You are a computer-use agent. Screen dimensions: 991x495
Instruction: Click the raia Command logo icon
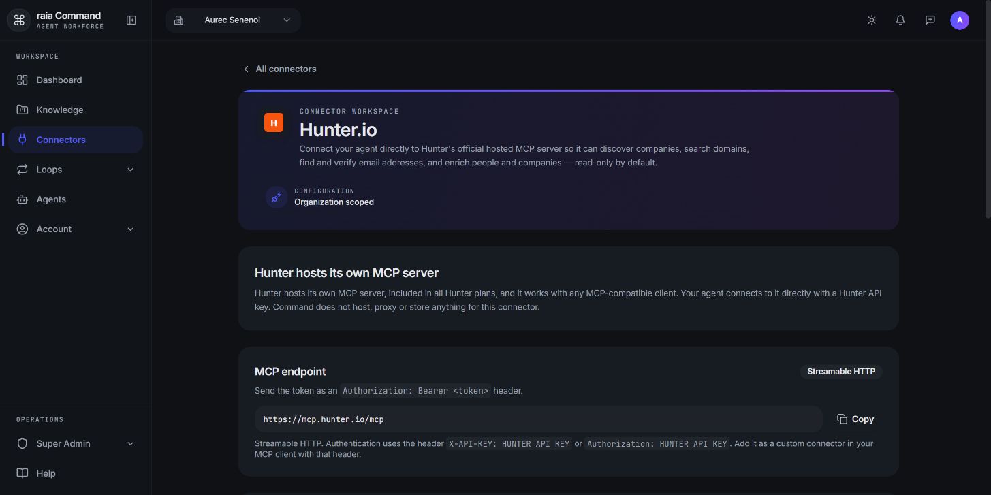19,20
